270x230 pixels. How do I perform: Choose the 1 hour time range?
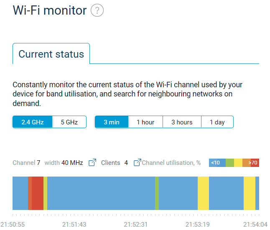tap(145, 122)
